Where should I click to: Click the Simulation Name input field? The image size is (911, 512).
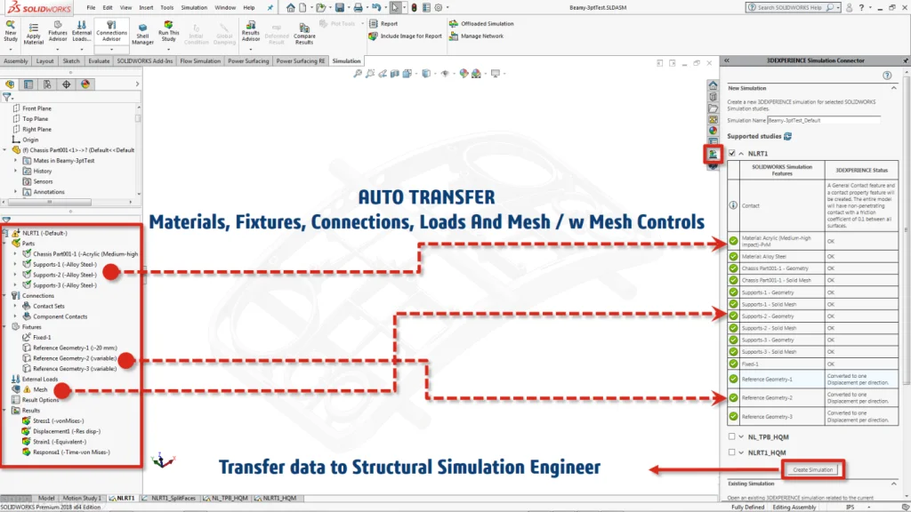click(823, 120)
